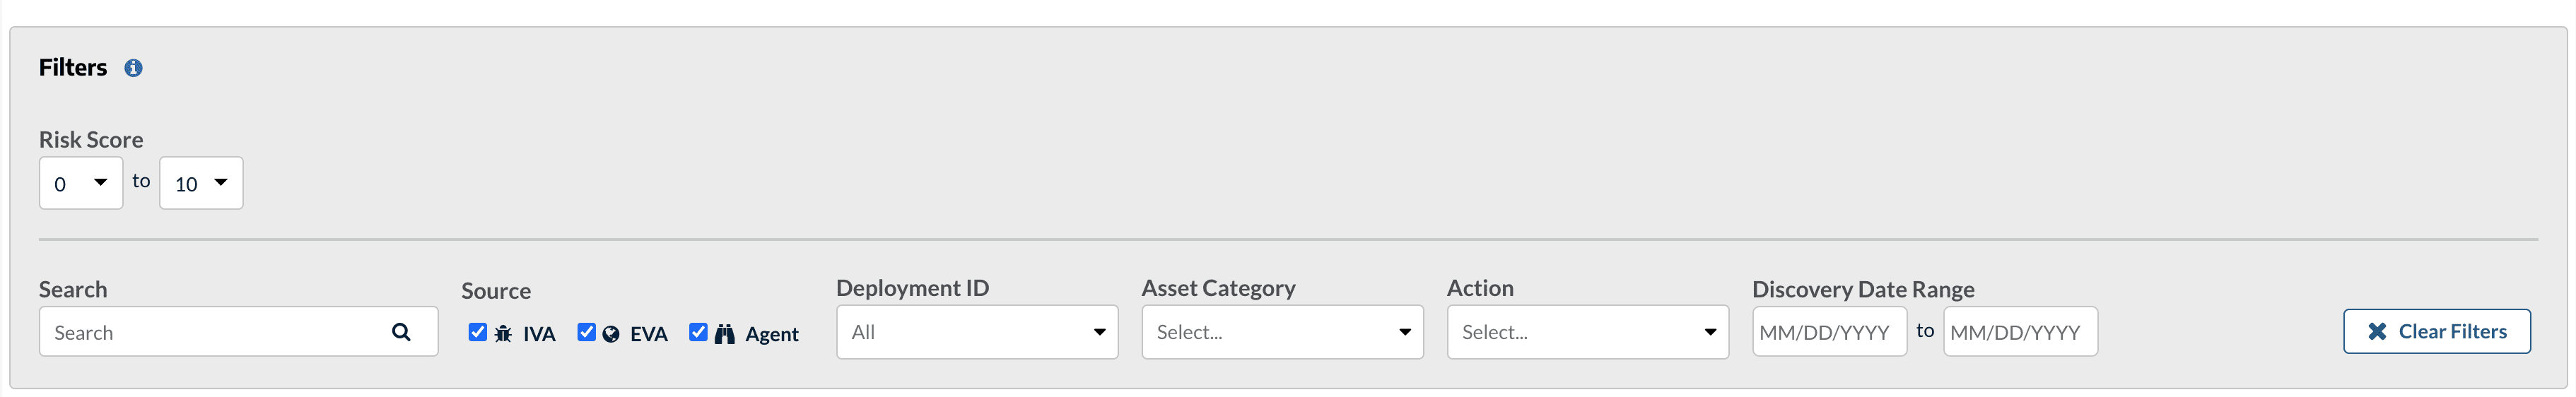This screenshot has width=2576, height=397.
Task: Click the Discovery end date field
Action: 2020,332
